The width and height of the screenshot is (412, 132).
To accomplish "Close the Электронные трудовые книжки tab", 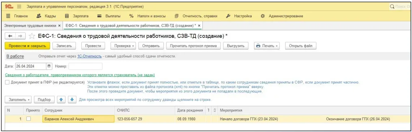I will (59, 26).
